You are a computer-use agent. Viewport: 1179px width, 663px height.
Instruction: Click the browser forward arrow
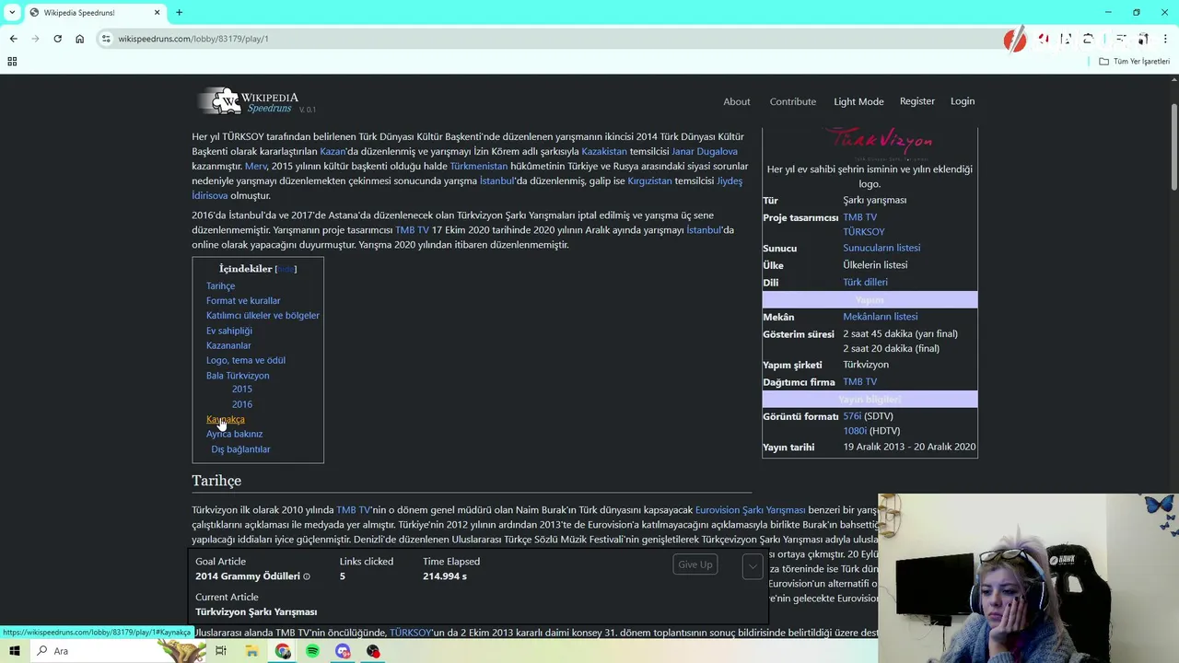click(x=35, y=39)
